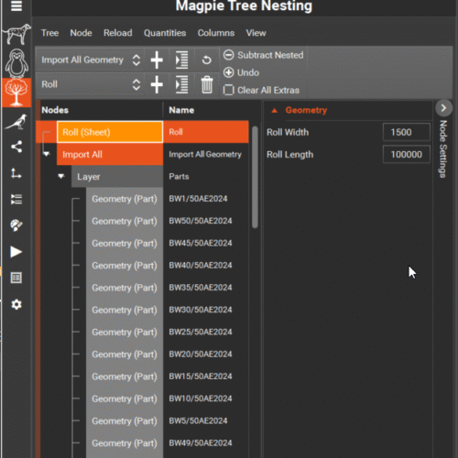This screenshot has width=458, height=458.
Task: Select part BW25/50AE2024
Action: pos(201,332)
